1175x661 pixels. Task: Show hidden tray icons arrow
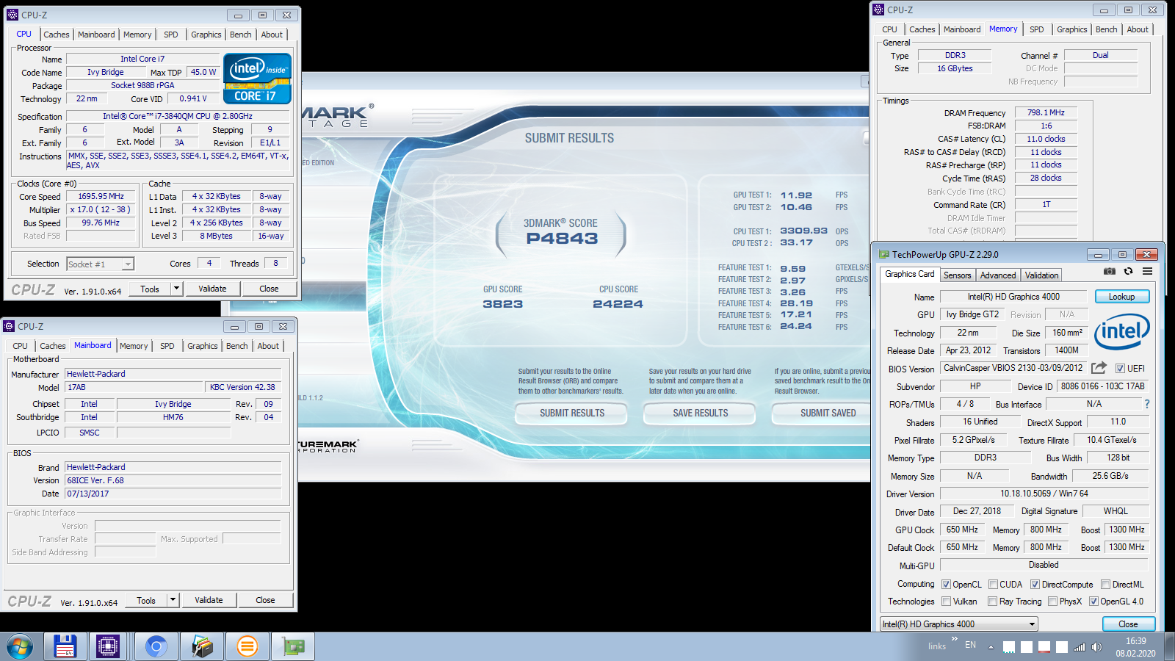tap(991, 647)
